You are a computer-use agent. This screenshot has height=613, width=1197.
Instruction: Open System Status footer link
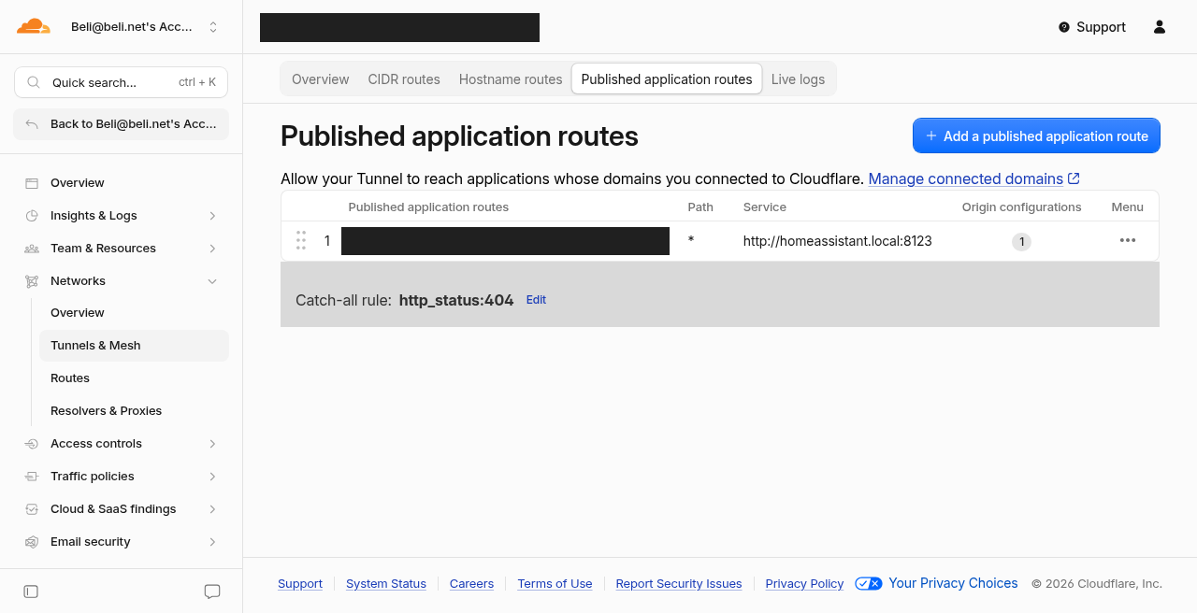(x=386, y=584)
